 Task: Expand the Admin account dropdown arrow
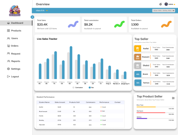pyautogui.click(x=174, y=5)
